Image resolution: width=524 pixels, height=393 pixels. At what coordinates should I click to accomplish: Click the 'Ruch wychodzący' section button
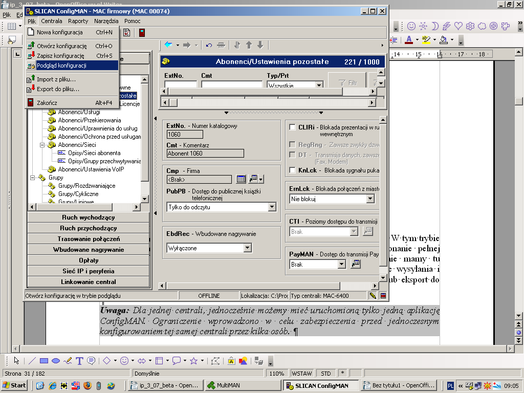tap(88, 217)
